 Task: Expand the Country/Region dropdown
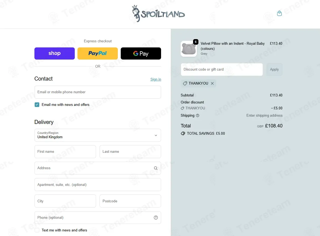(98, 135)
